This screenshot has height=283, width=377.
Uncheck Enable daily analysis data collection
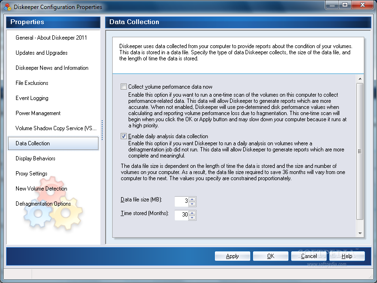pos(123,136)
